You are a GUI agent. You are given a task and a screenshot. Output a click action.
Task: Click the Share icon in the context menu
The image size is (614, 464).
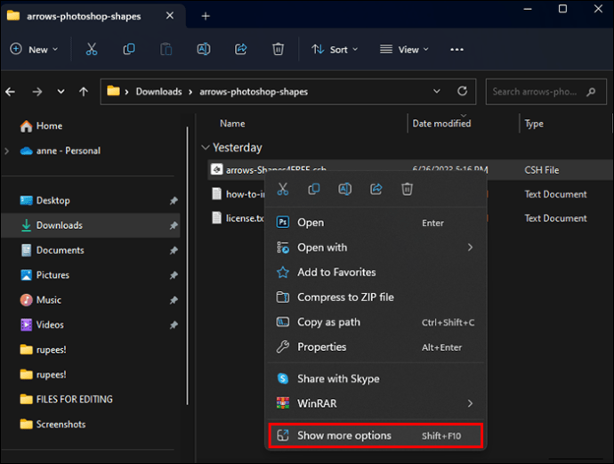click(376, 189)
